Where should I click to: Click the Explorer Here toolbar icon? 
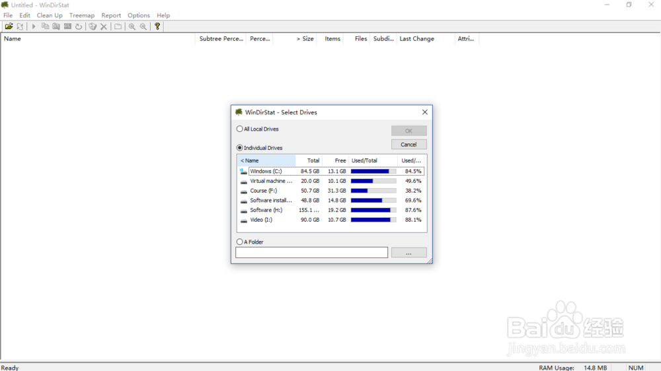[56, 26]
